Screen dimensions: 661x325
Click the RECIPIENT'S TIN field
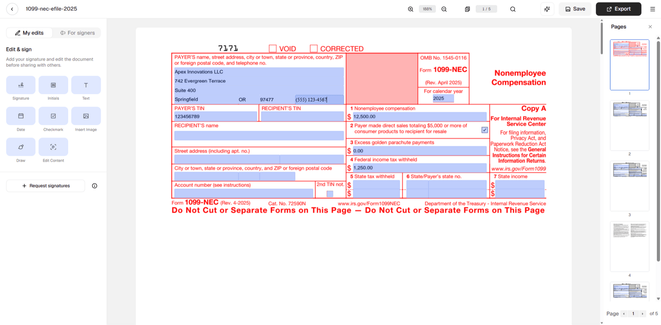pos(302,117)
